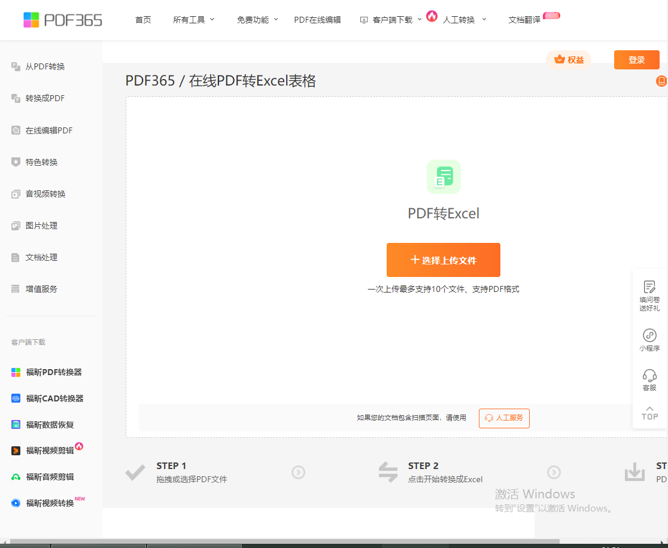Expand the 人工转换 dropdown arrow
668x548 pixels.
pyautogui.click(x=484, y=20)
